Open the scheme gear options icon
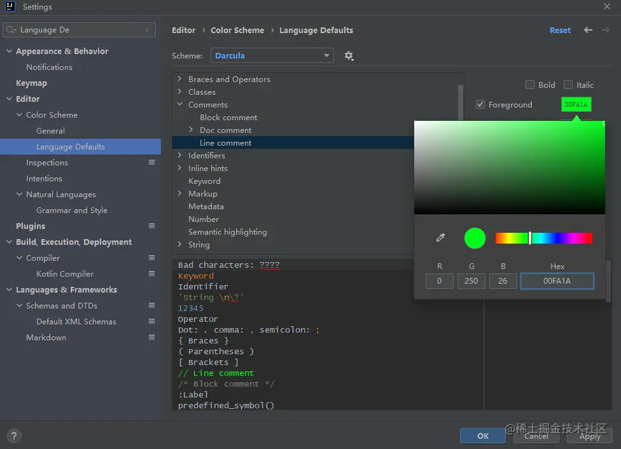Viewport: 621px width, 449px height. 349,56
